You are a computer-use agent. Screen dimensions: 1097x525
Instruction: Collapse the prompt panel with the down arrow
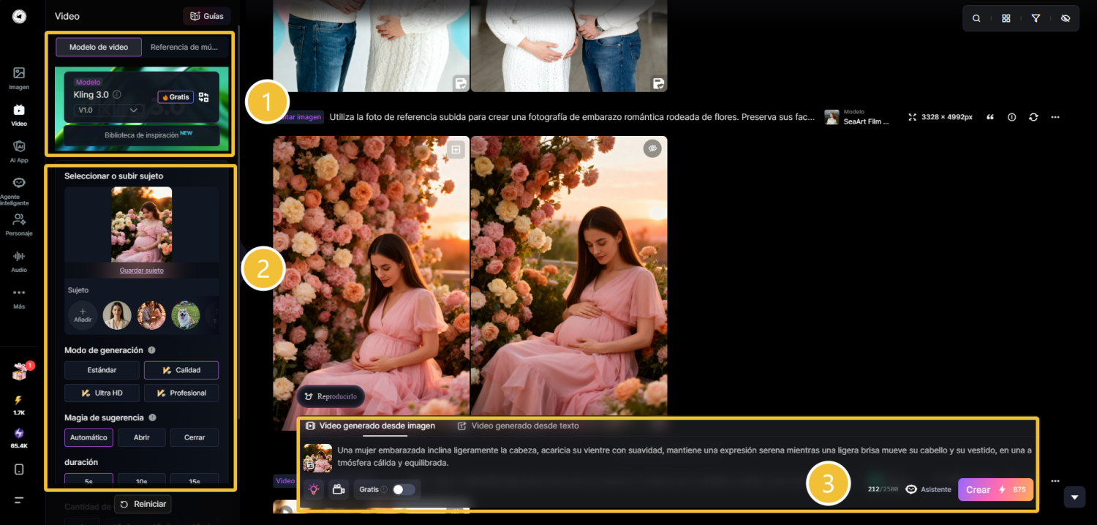pyautogui.click(x=1074, y=497)
